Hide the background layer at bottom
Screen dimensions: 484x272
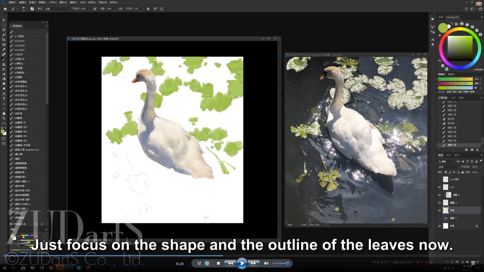pyautogui.click(x=440, y=226)
